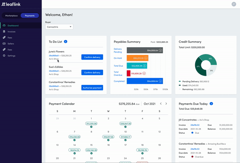Screen dimensions: 240x163
Task: Click the 32% segment of credit donut
Action: 210,59
